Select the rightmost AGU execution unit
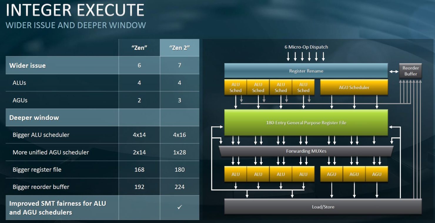Image resolution: width=435 pixels, height=223 pixels. pyautogui.click(x=377, y=174)
